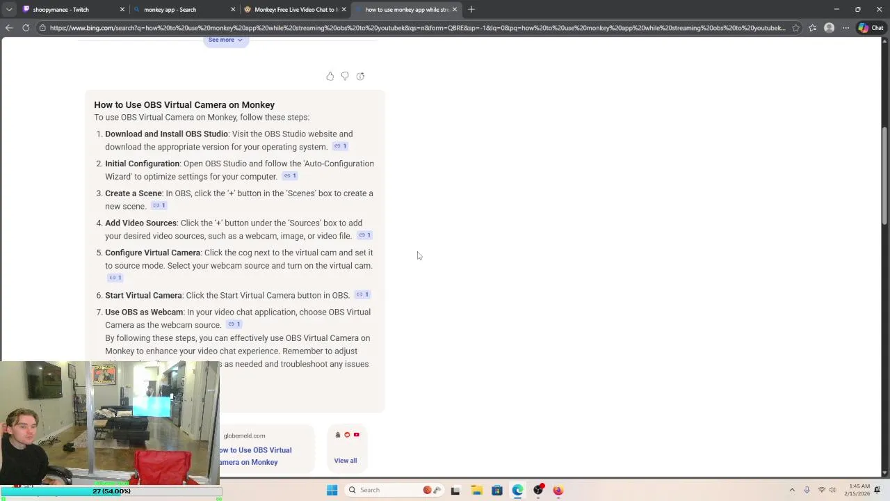890x501 pixels.
Task: Open 'How to Use OBS Virtual Camera on Monkey' source card
Action: [255, 456]
